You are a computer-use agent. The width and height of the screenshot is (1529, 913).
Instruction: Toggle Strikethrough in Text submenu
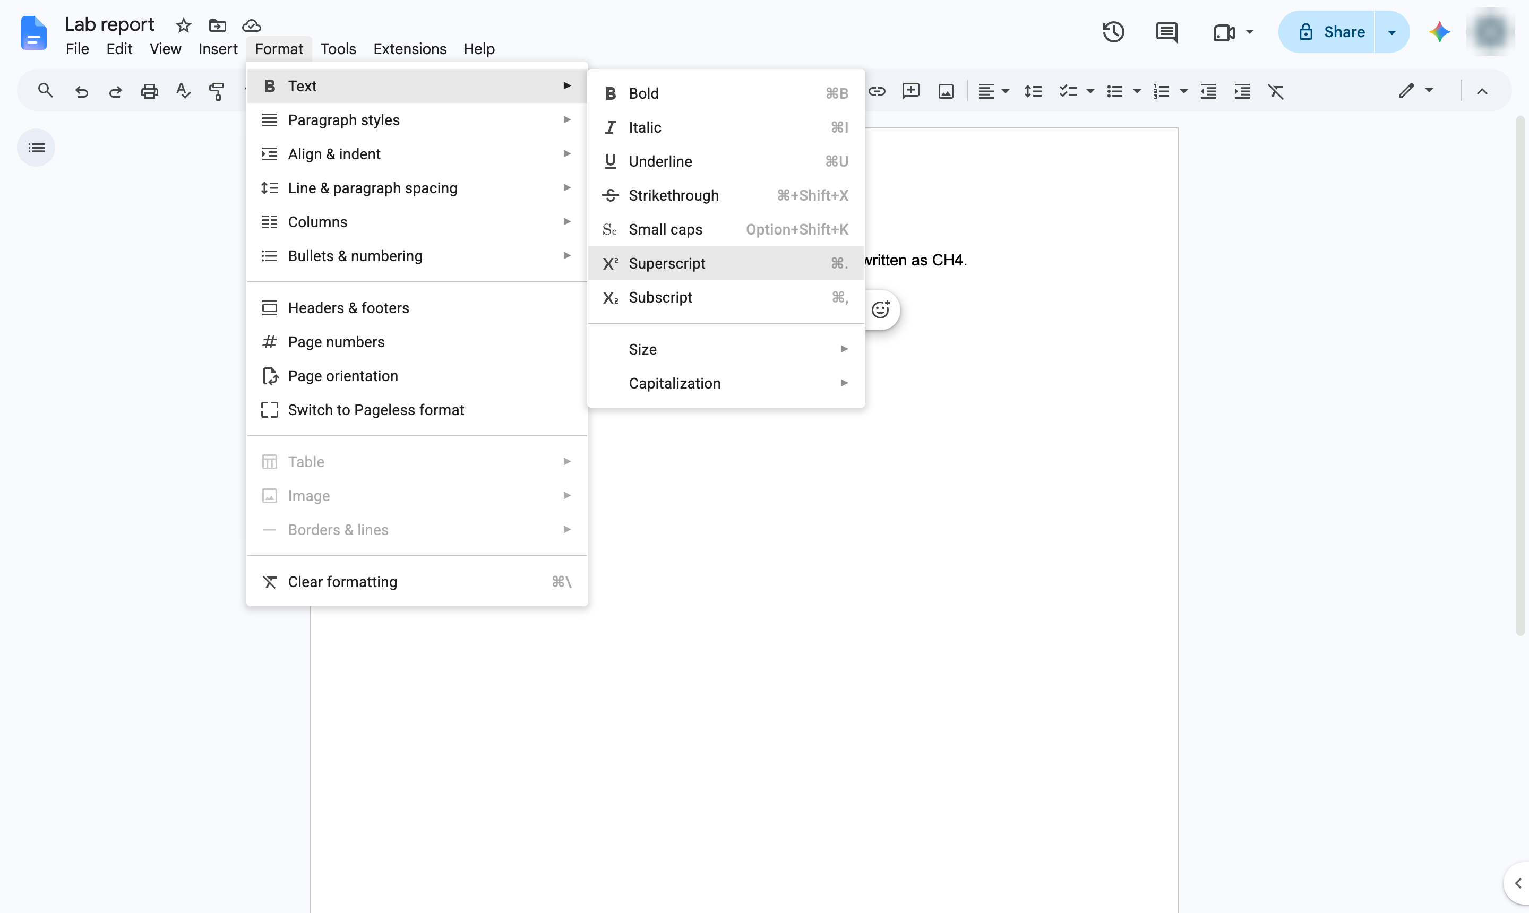(726, 196)
